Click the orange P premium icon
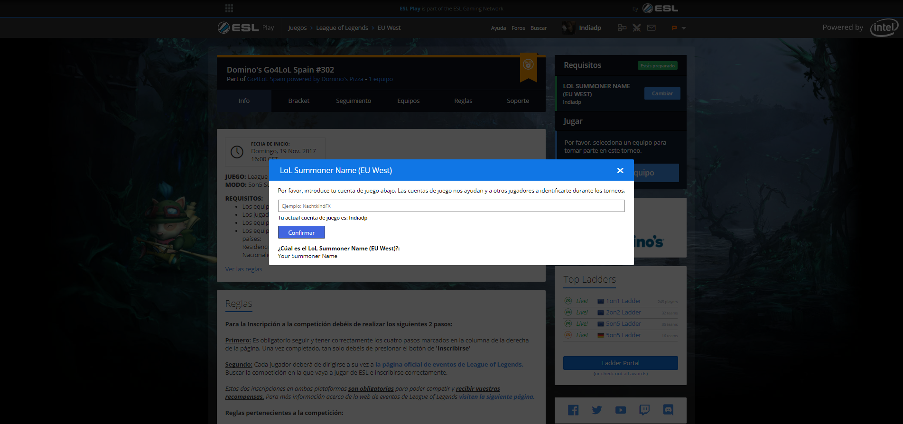The width and height of the screenshot is (903, 424). 674,28
